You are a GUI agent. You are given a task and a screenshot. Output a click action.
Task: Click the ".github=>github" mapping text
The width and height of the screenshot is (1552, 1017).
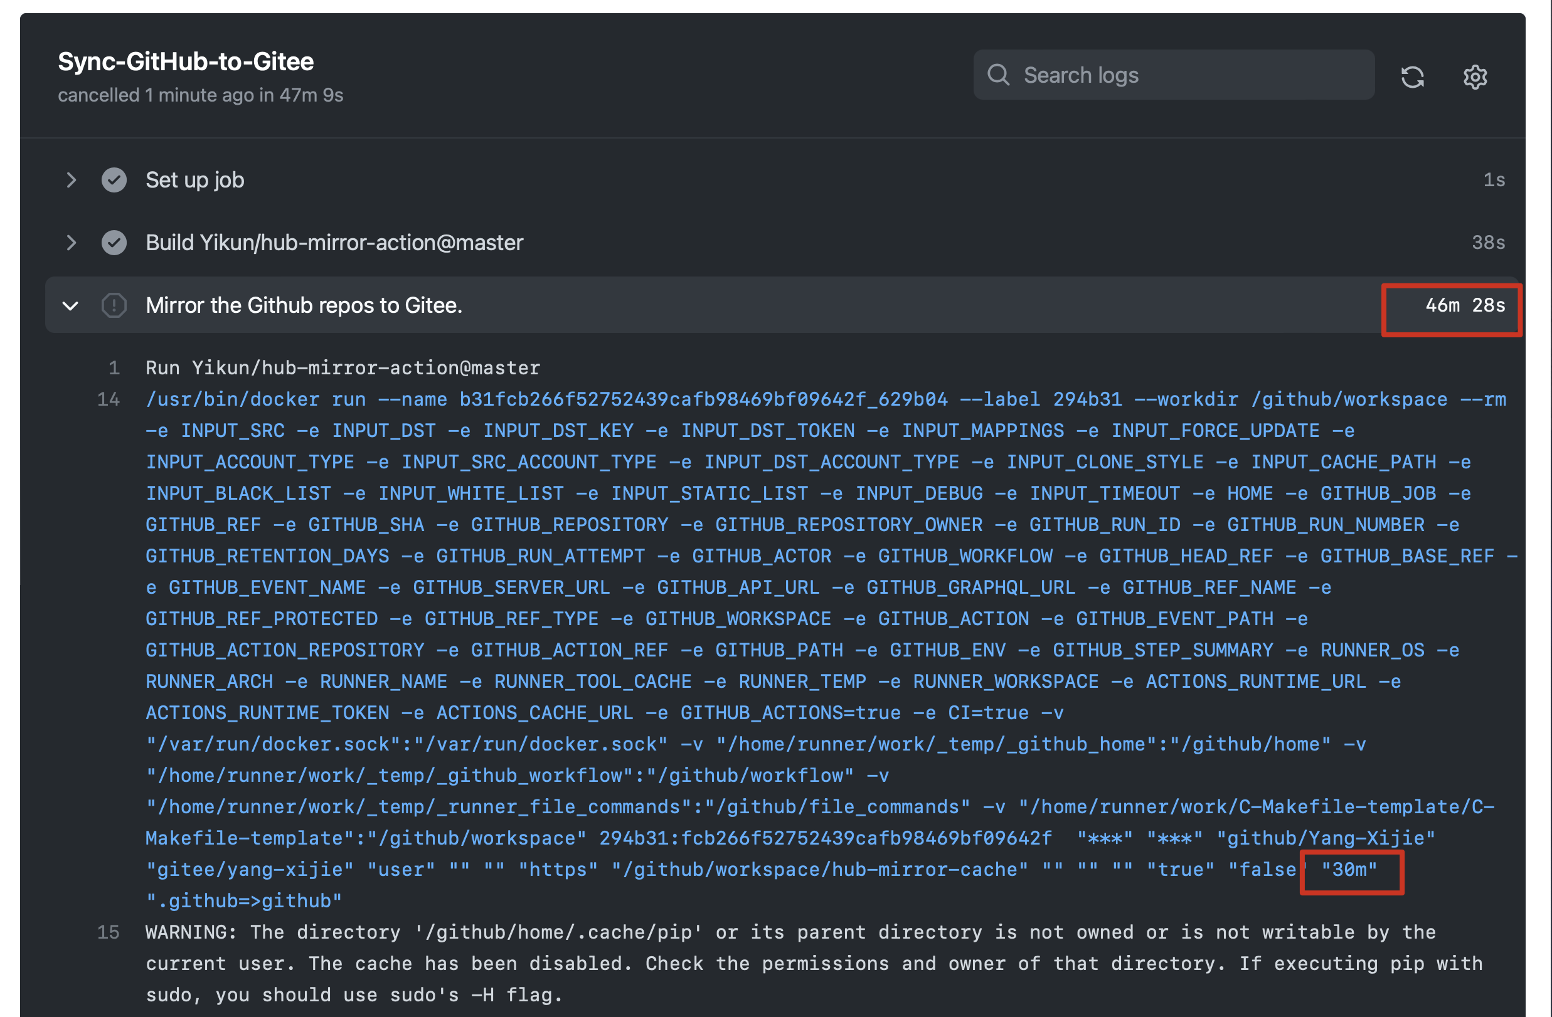244,901
